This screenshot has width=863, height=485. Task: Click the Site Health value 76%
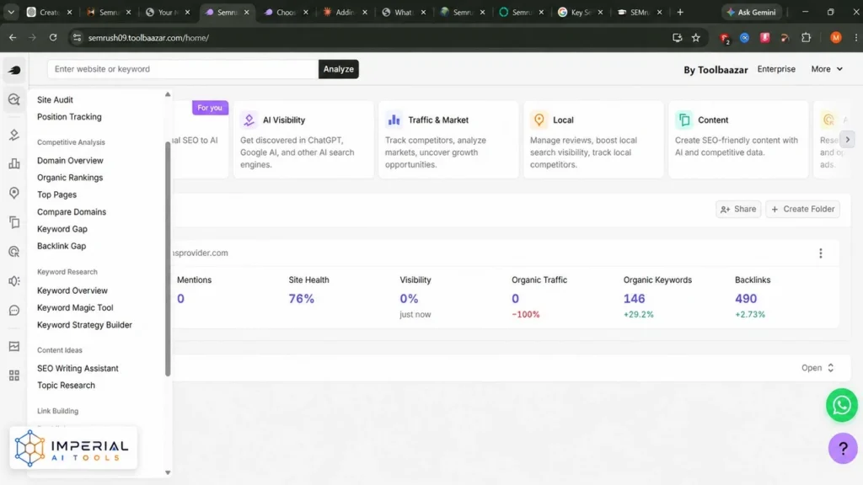pos(302,299)
